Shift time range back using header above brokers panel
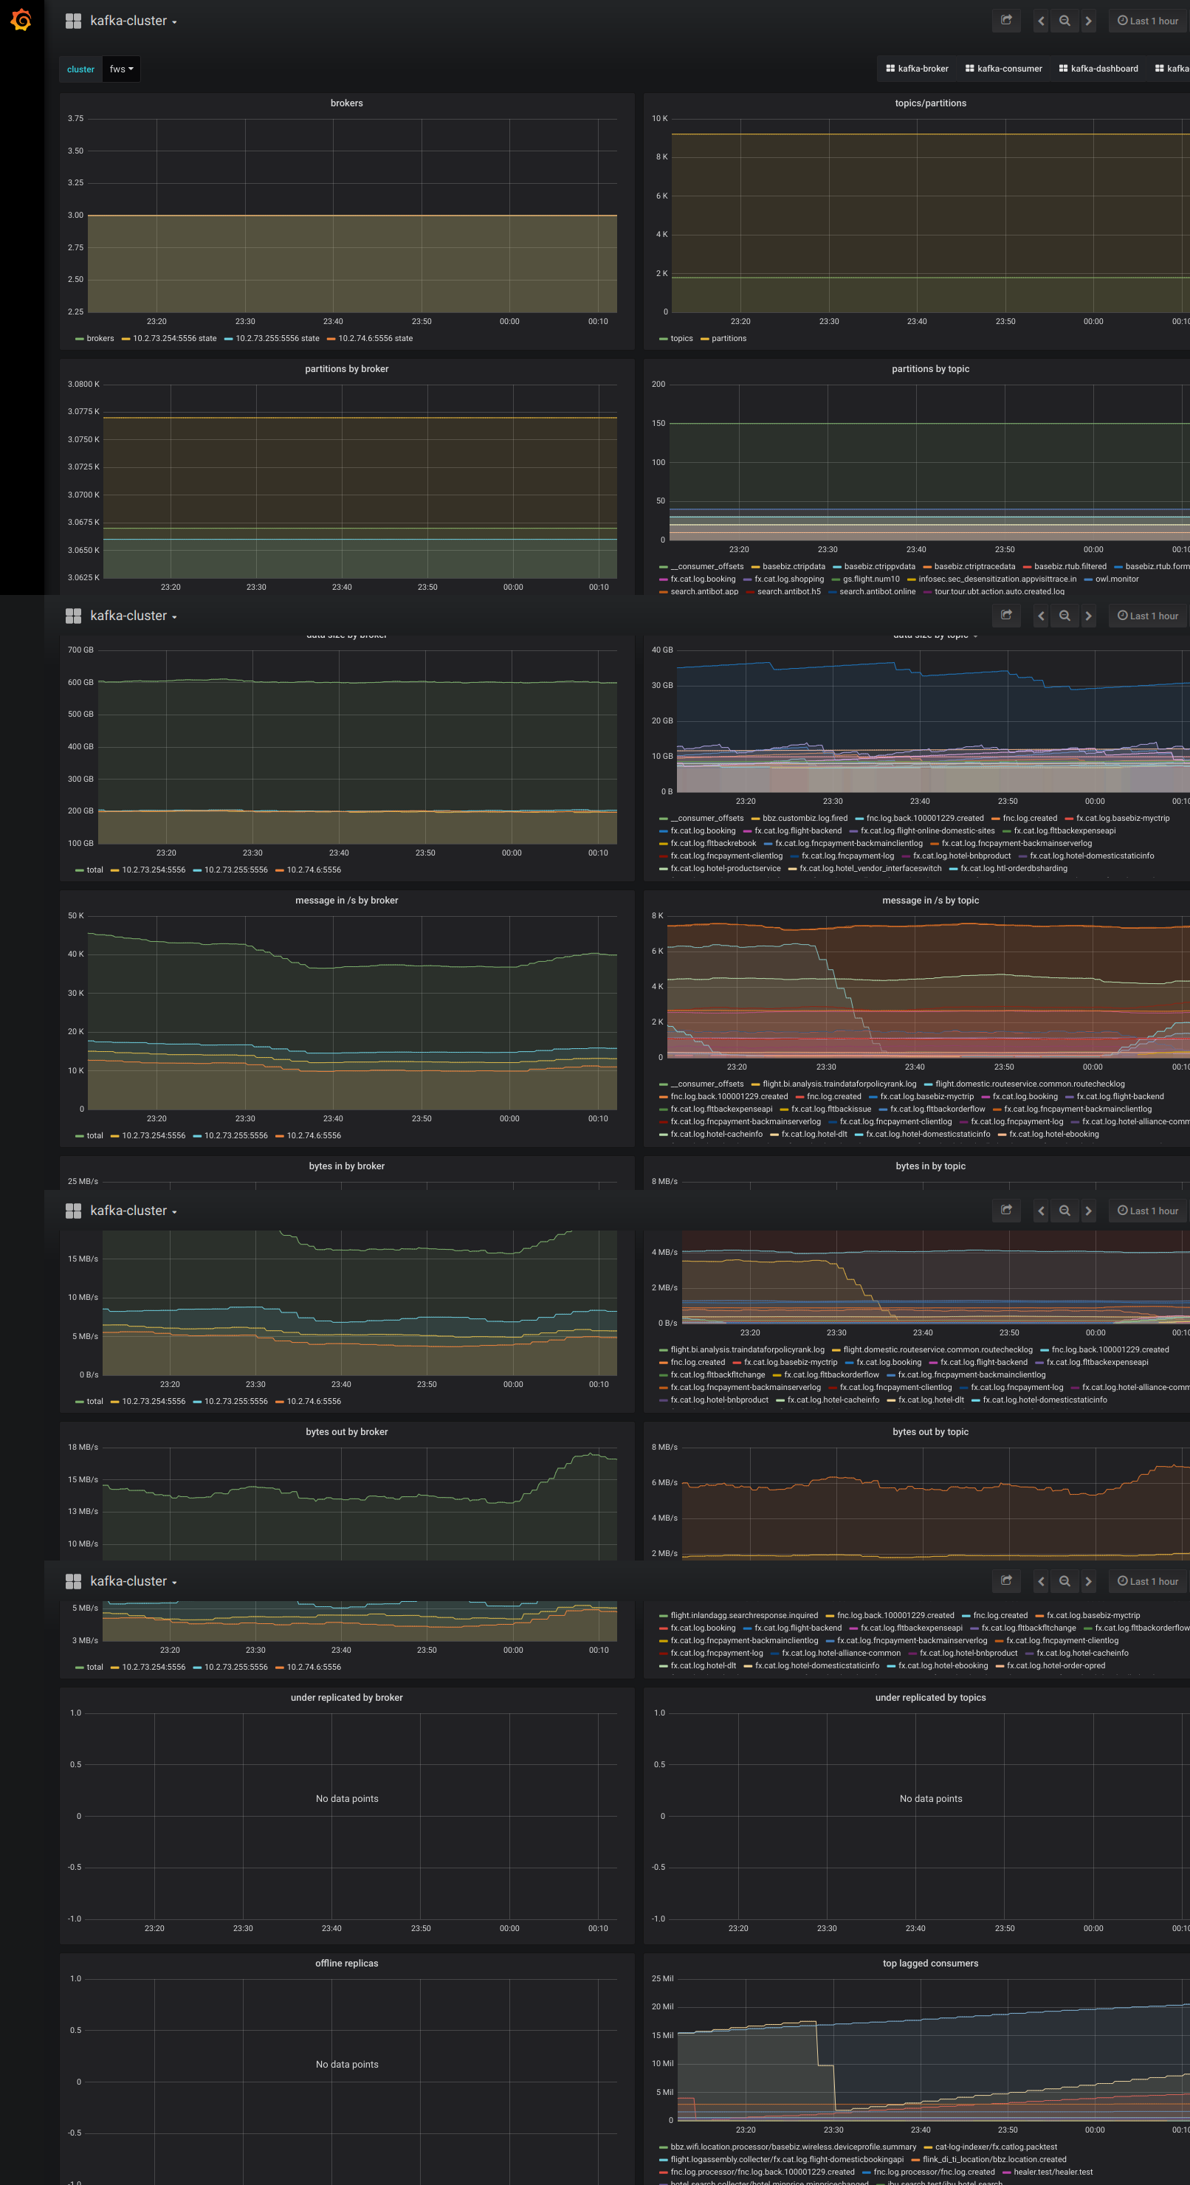 pos(1041,21)
